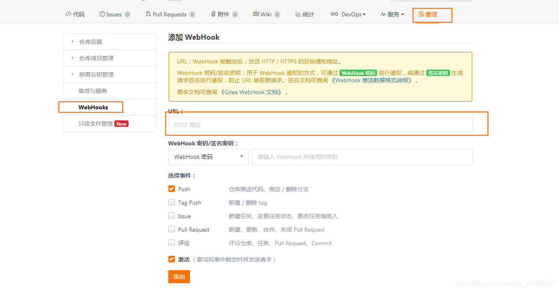Enable the 评论 event checkbox
559x291 pixels.
click(172, 243)
